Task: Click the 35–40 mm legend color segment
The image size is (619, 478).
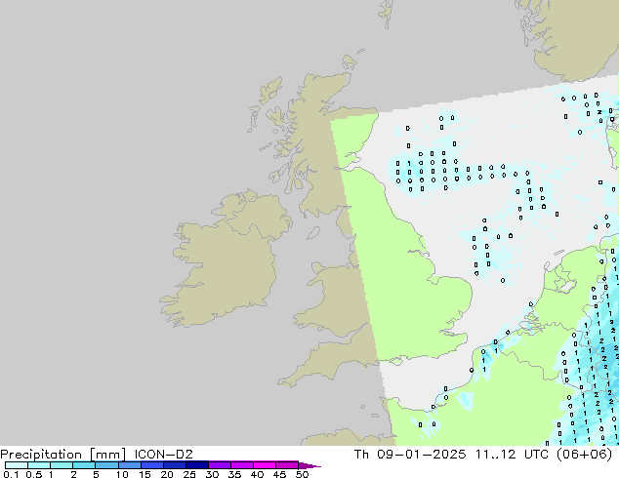Action: pos(241,465)
